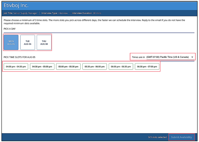Click the Interview Type: Interview text
This screenshot has width=199, height=142.
point(55,13)
